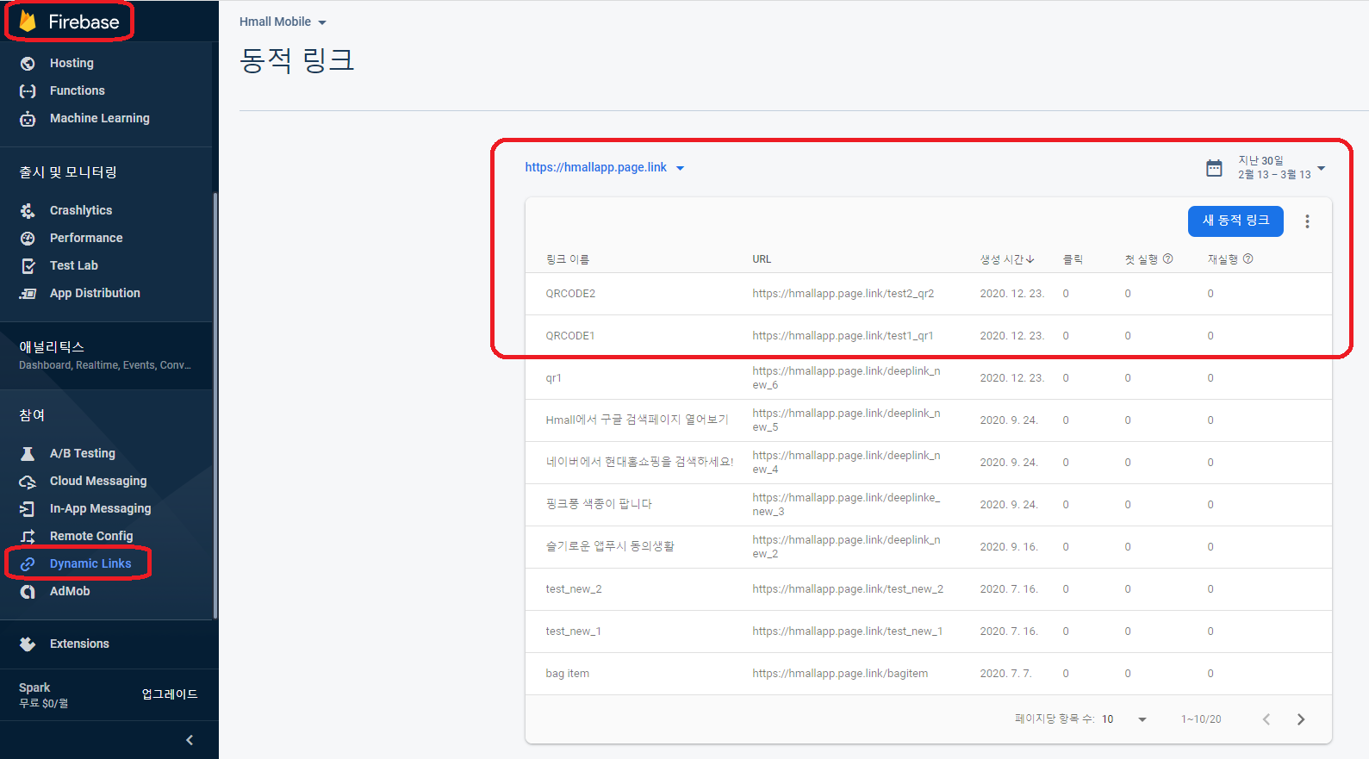The width and height of the screenshot is (1369, 759).
Task: Open Remote Config in sidebar
Action: [x=91, y=536]
